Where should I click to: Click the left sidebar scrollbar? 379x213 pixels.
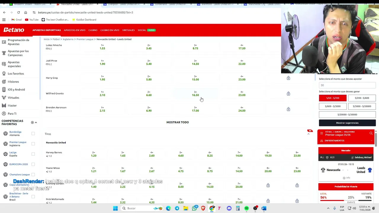pyautogui.click(x=40, y=68)
